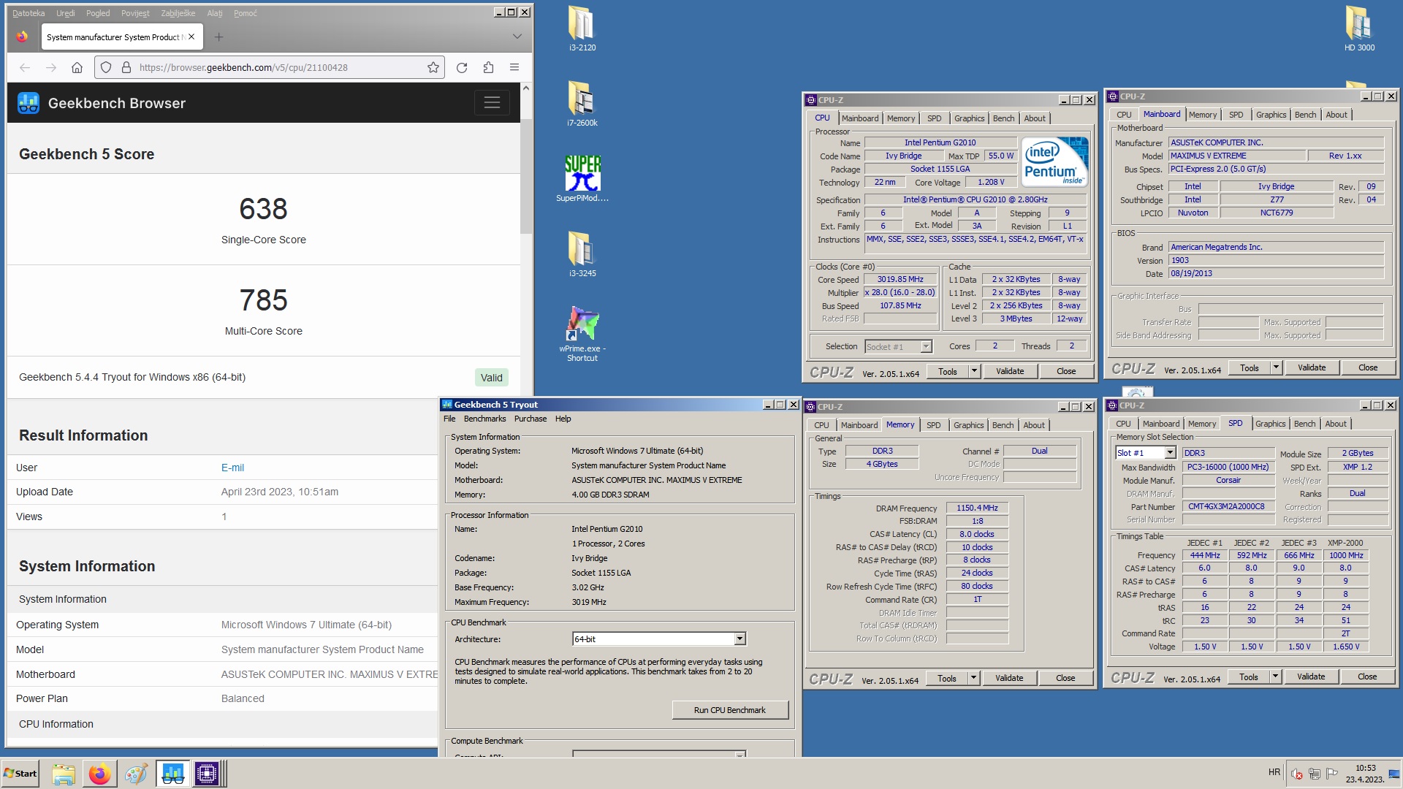1403x789 pixels.
Task: Click Action Center flag tray icon
Action: point(1332,774)
